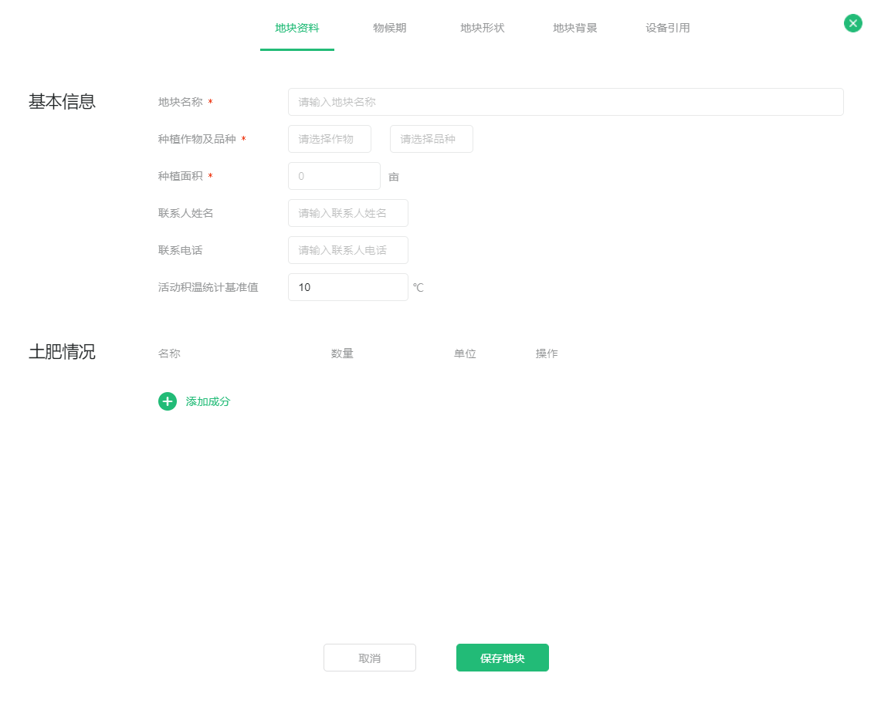Click the 名称 column header
Screen dimensions: 881x707
(x=169, y=353)
